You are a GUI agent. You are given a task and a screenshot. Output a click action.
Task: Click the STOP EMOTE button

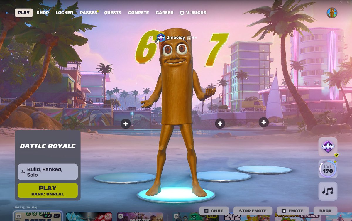pyautogui.click(x=253, y=211)
